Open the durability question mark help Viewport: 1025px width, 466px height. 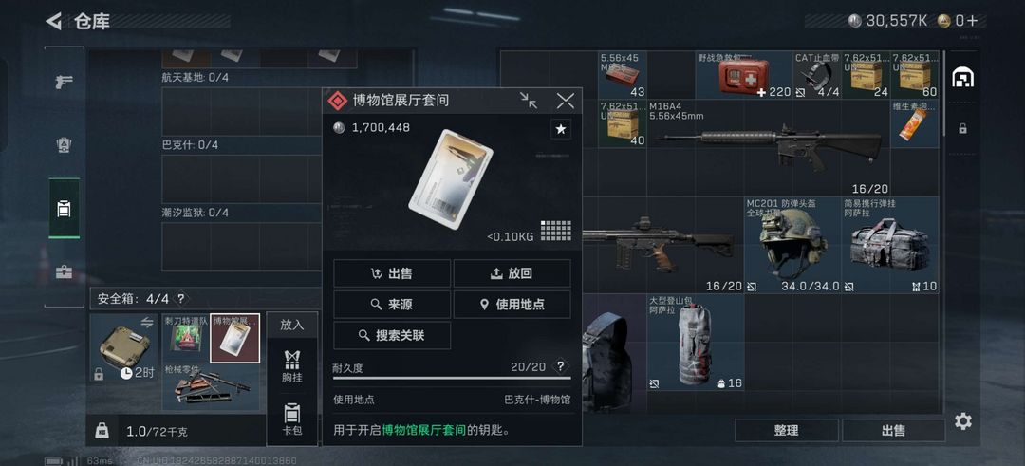point(560,366)
